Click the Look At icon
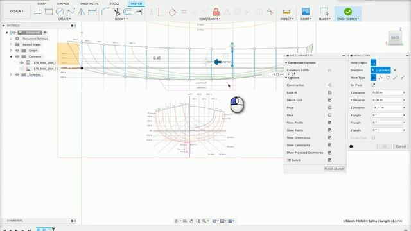 click(329, 92)
